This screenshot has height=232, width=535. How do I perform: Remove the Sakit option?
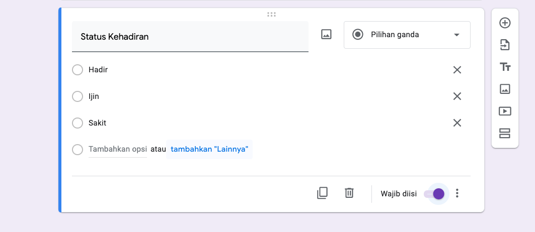[x=457, y=123]
